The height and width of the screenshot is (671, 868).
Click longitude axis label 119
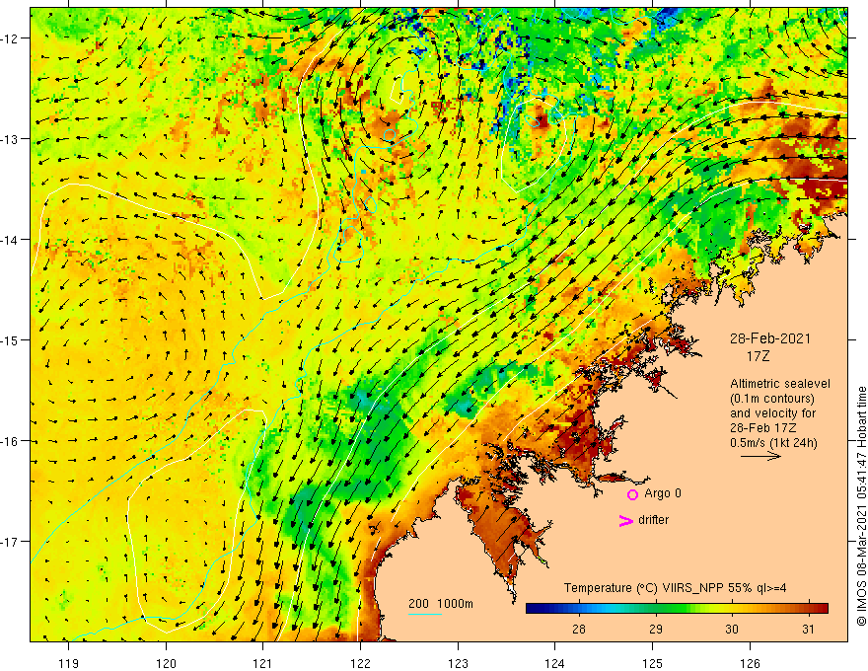[x=69, y=663]
